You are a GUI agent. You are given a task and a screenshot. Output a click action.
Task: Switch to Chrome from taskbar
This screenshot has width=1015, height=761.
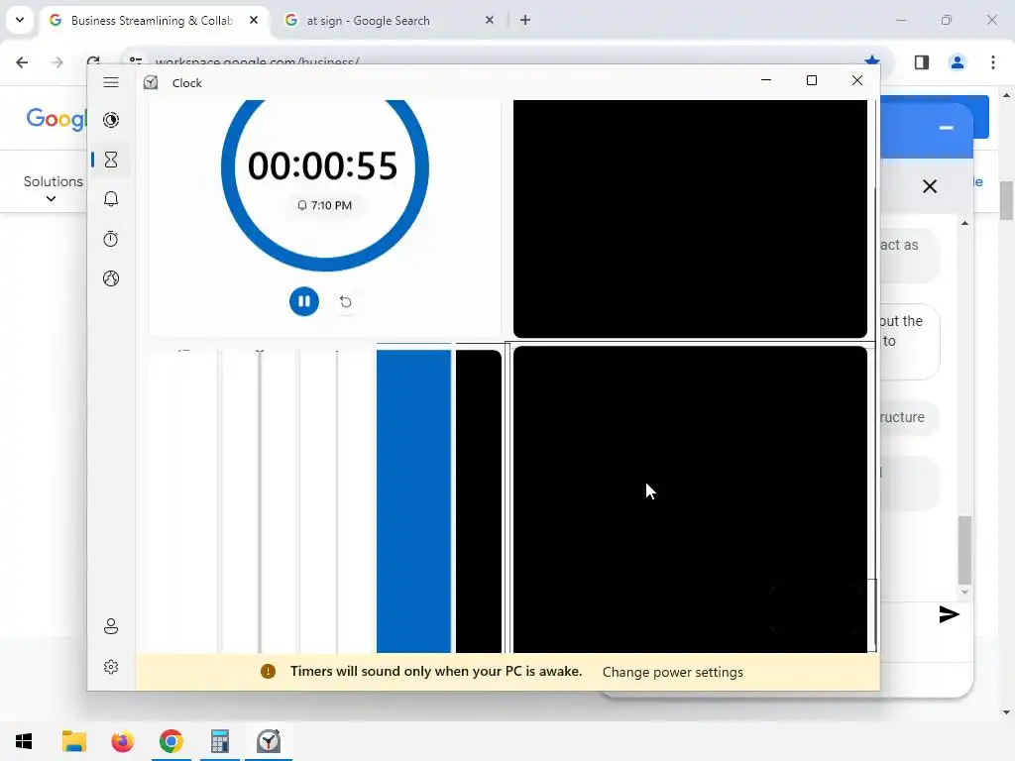(x=170, y=741)
